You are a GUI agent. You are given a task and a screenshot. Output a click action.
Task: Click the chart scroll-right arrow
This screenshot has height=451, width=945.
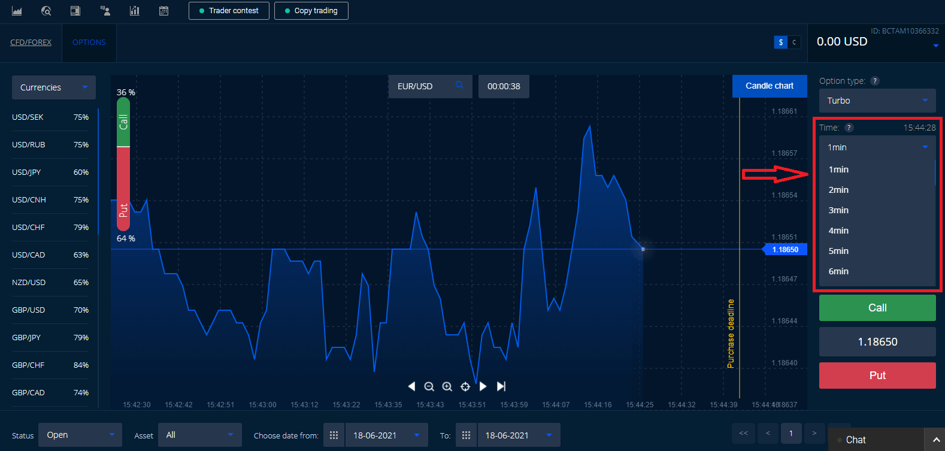(483, 386)
